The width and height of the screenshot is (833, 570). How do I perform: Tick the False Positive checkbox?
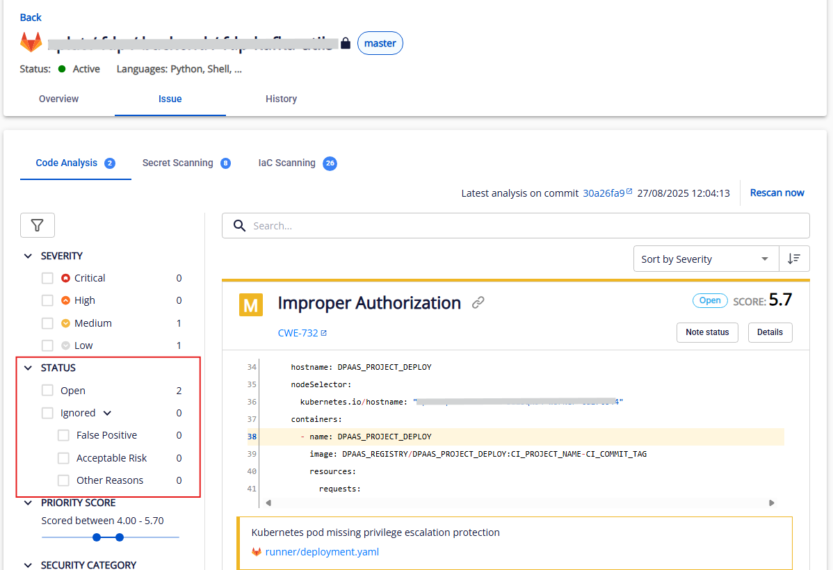(63, 435)
